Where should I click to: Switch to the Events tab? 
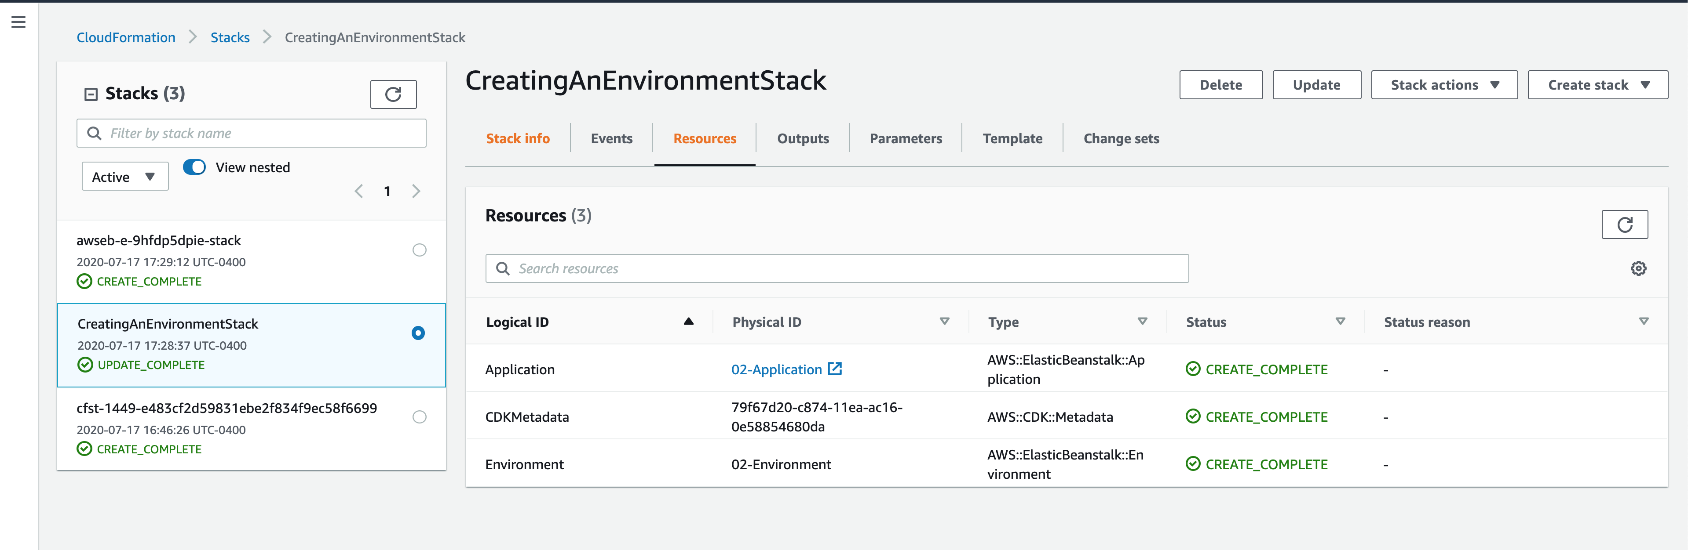[x=611, y=139]
